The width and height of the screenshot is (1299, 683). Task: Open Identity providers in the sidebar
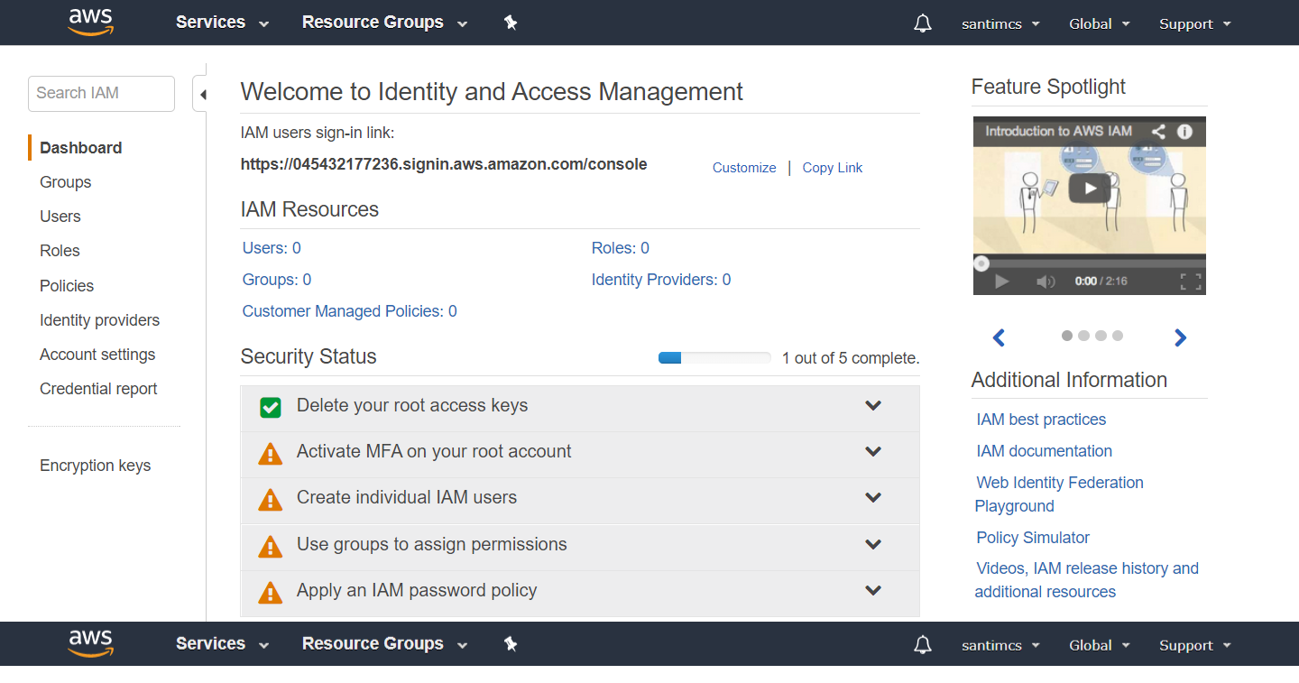point(99,320)
